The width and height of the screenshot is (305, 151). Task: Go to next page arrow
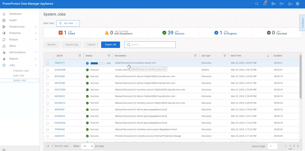(x=298, y=146)
